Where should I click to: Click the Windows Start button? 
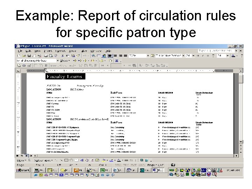pyautogui.click(x=23, y=170)
